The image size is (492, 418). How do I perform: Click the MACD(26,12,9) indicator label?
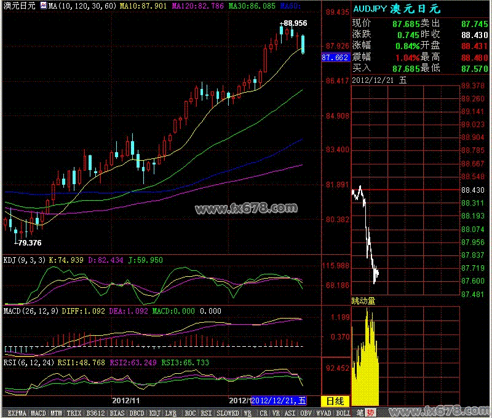point(31,311)
